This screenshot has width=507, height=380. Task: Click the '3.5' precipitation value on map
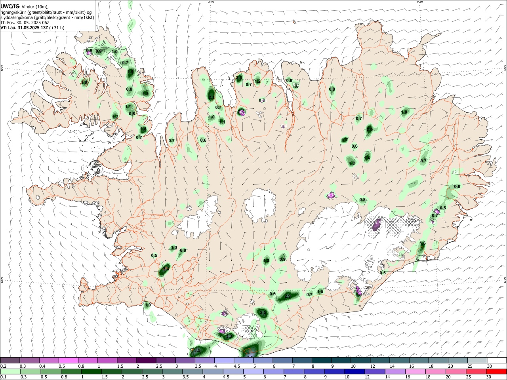coord(197,351)
